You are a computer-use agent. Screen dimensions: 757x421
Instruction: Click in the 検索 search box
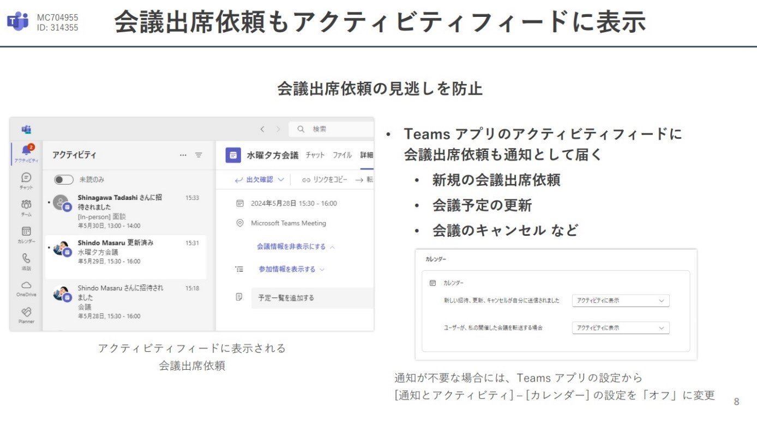(332, 129)
